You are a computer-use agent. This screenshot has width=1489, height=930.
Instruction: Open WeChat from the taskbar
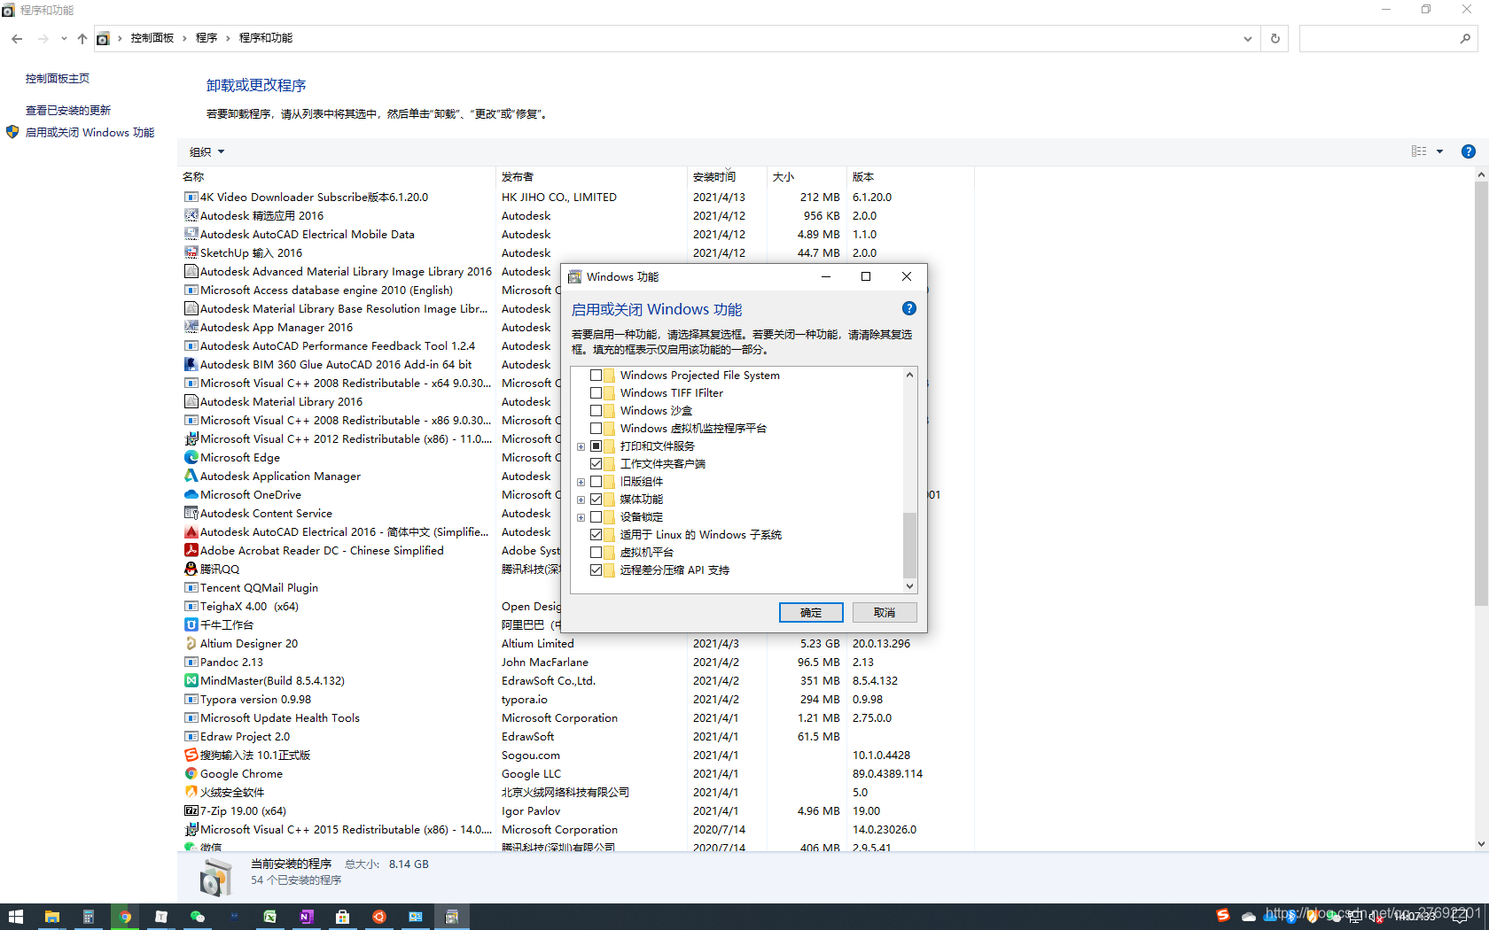198,917
